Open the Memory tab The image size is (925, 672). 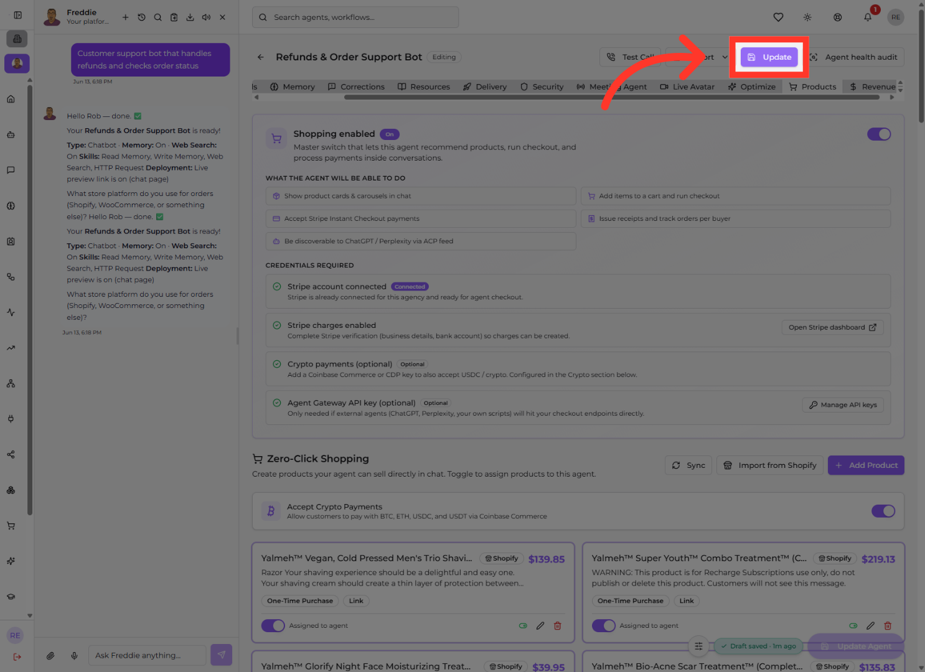292,87
